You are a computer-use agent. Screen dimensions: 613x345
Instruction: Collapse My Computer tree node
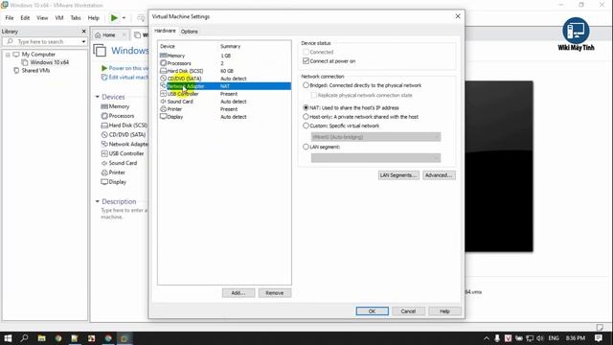(x=8, y=55)
